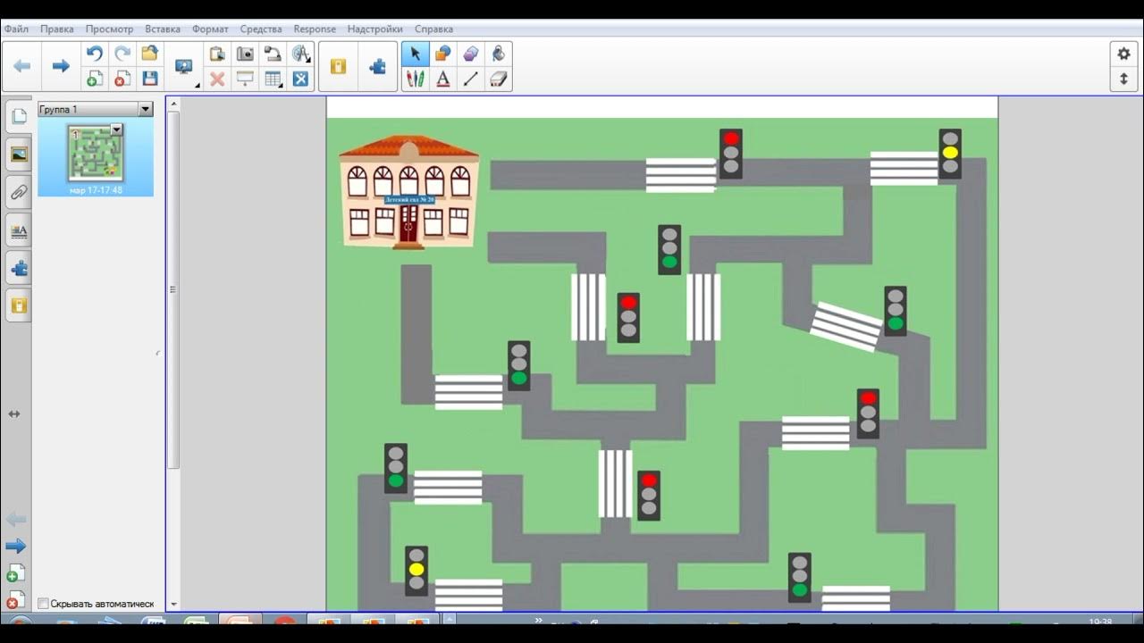Image resolution: width=1144 pixels, height=643 pixels.
Task: Switch to the Attachments paperclip tab
Action: point(19,192)
